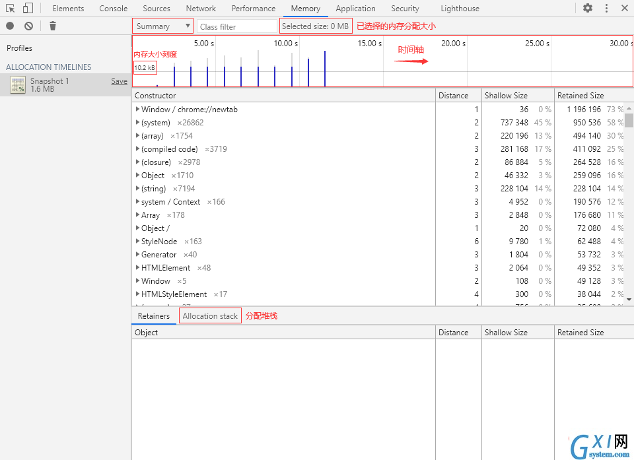Screen dimensions: 634x460
Task: Select Snapshot 1 in the profiles list
Action: [x=65, y=85]
